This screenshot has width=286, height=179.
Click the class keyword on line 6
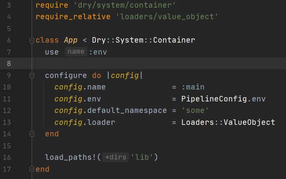[x=47, y=40]
